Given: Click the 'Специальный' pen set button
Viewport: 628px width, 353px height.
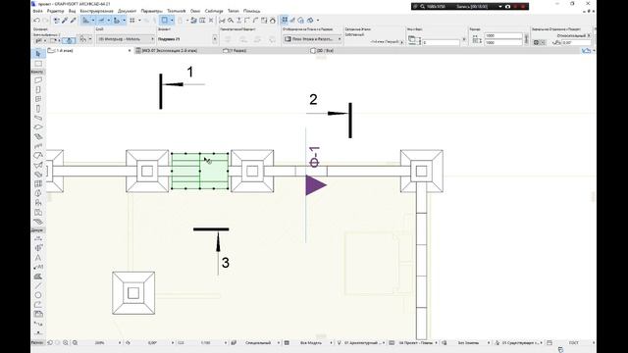Looking at the screenshot, I should click(x=257, y=343).
